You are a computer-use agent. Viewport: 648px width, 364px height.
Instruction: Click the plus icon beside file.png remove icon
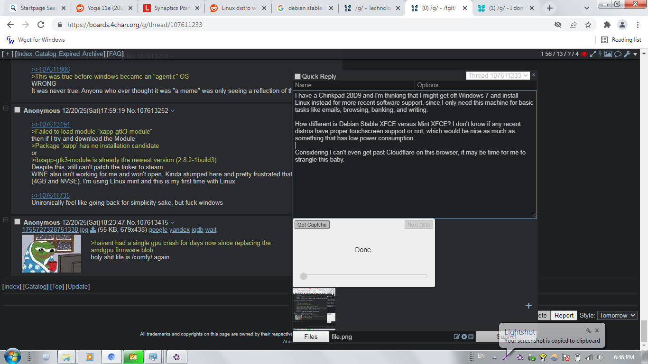tap(471, 337)
